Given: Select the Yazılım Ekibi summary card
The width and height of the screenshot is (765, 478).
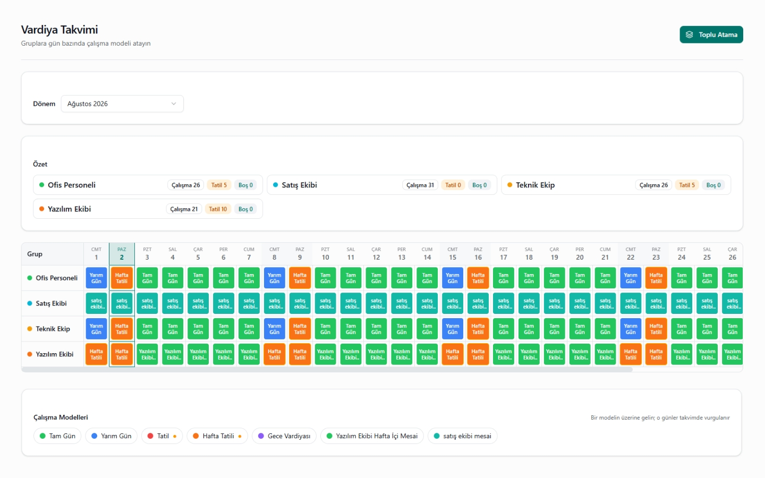Looking at the screenshot, I should click(x=148, y=209).
